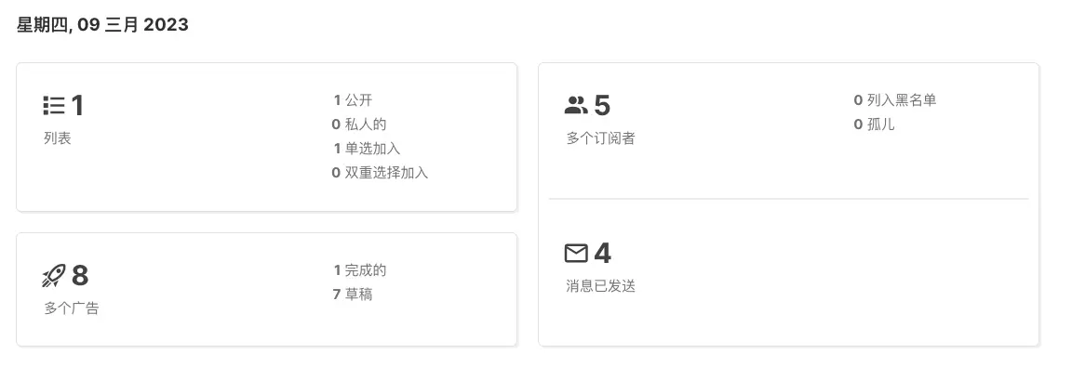1072x367 pixels.
Task: Click the 0 双重选择加入 double opt-in stat
Action: (x=380, y=173)
